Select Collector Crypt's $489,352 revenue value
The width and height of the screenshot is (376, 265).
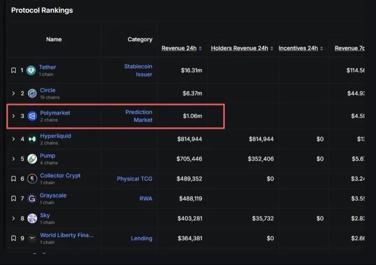[189, 179]
